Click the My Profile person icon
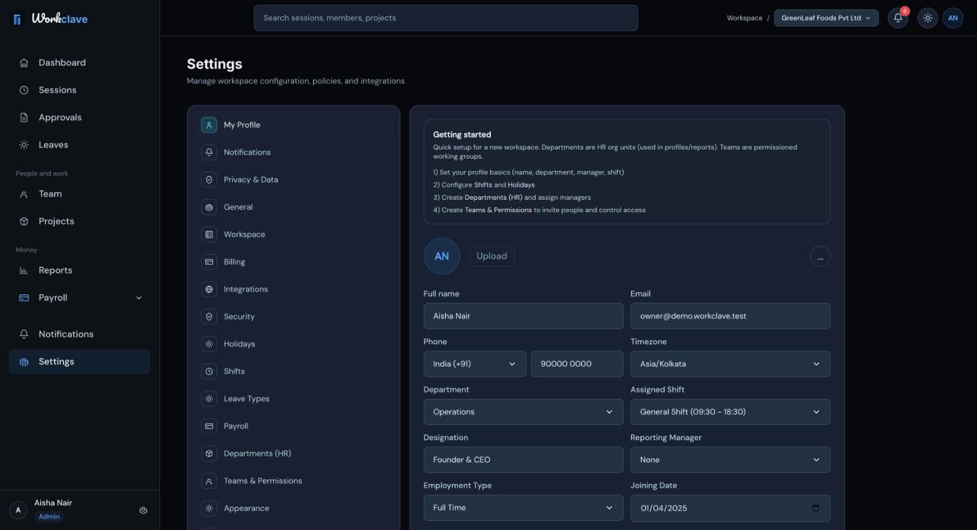The image size is (977, 530). (x=209, y=125)
